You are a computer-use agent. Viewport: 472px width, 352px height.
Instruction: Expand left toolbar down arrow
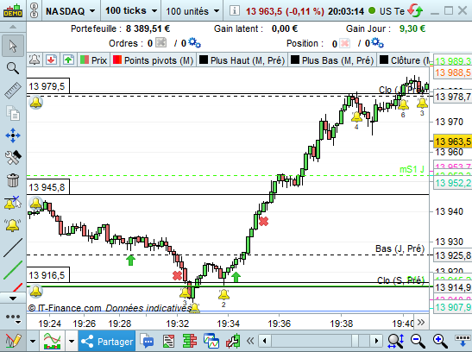pyautogui.click(x=13, y=299)
